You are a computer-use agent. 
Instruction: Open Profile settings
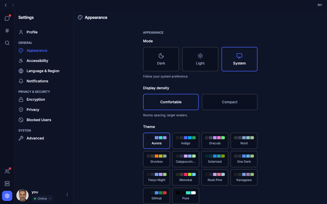coord(44,32)
